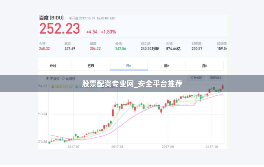Screen dimensions: 264x167
Task: Switch to the 周K weekly tab
Action: click(167, 66)
